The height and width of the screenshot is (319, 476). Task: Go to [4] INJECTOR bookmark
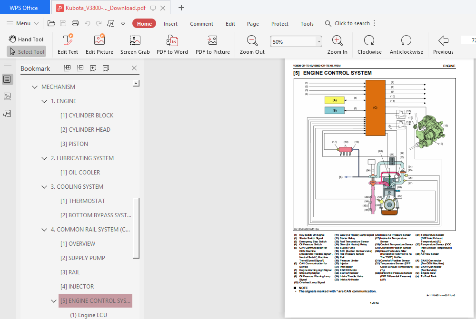[x=77, y=286]
